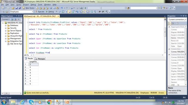Image resolution: width=188 pixels, height=105 pixels.
Task: Click the Alphabetical sort icon in Properties
Action: click(x=173, y=23)
